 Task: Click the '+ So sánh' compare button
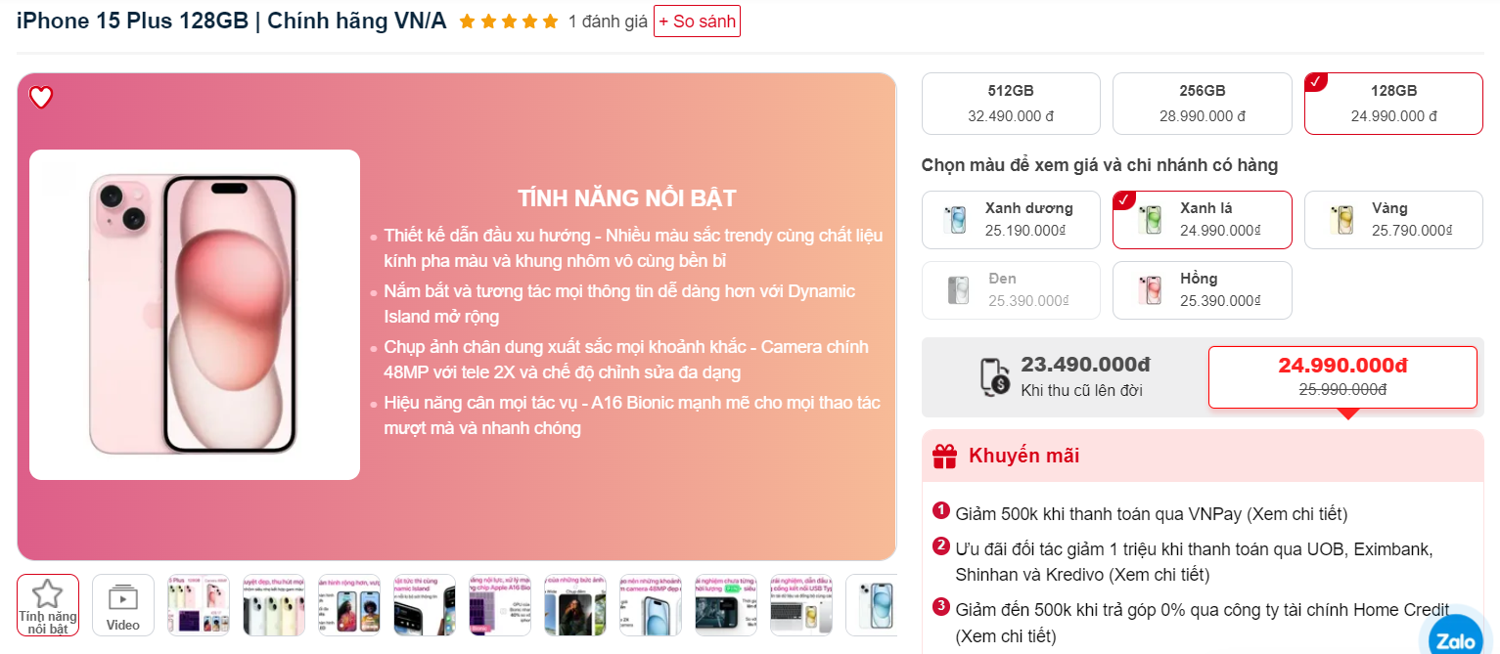697,22
